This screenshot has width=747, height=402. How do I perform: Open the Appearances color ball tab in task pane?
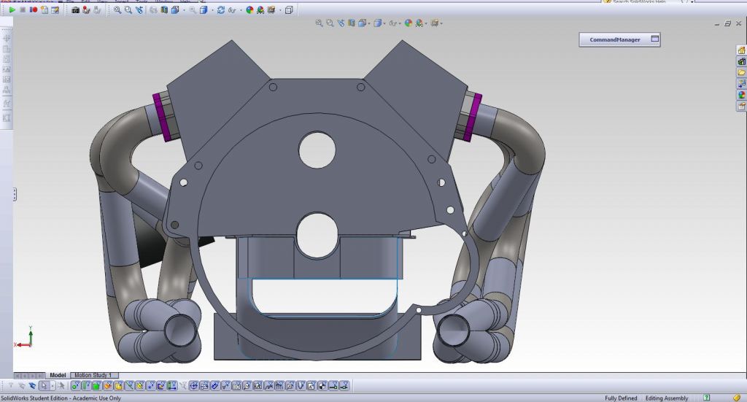[x=741, y=94]
